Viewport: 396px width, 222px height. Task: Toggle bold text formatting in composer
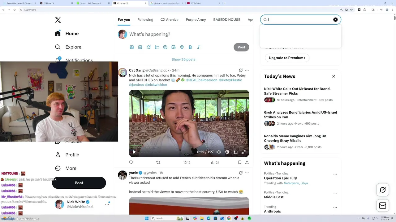[x=190, y=47]
